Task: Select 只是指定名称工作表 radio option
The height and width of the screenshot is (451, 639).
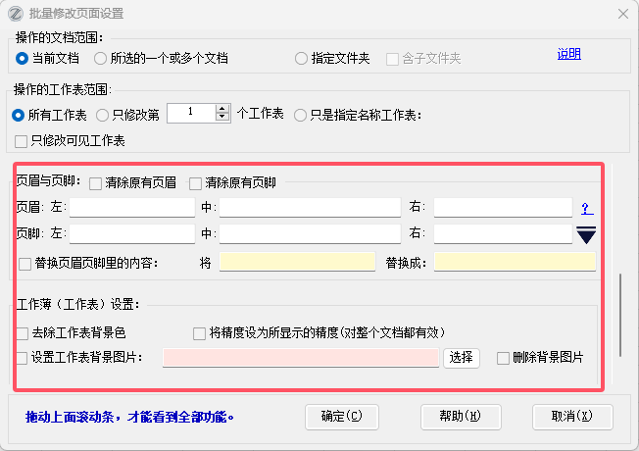Action: point(300,115)
